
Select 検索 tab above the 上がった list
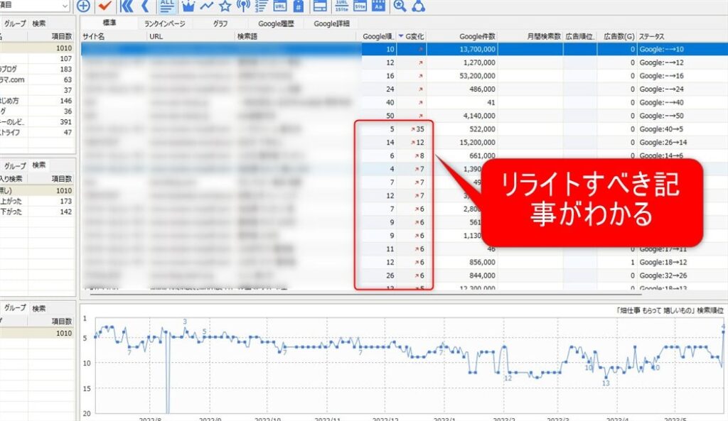tap(39, 165)
